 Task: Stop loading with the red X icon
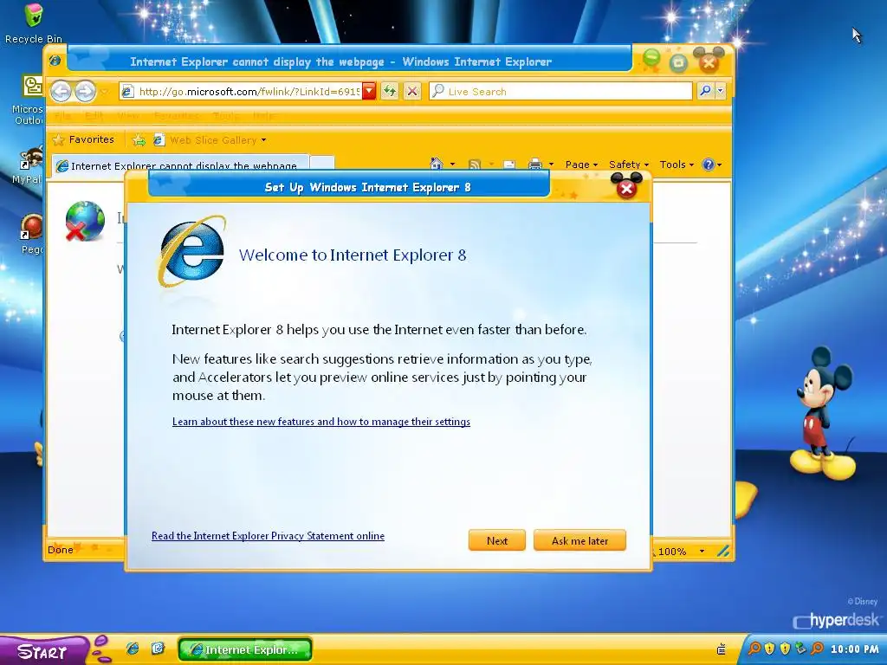click(412, 91)
